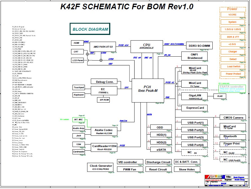Click the 'CMOS Camera' block
This screenshot has width=251, height=189.
tap(233, 117)
